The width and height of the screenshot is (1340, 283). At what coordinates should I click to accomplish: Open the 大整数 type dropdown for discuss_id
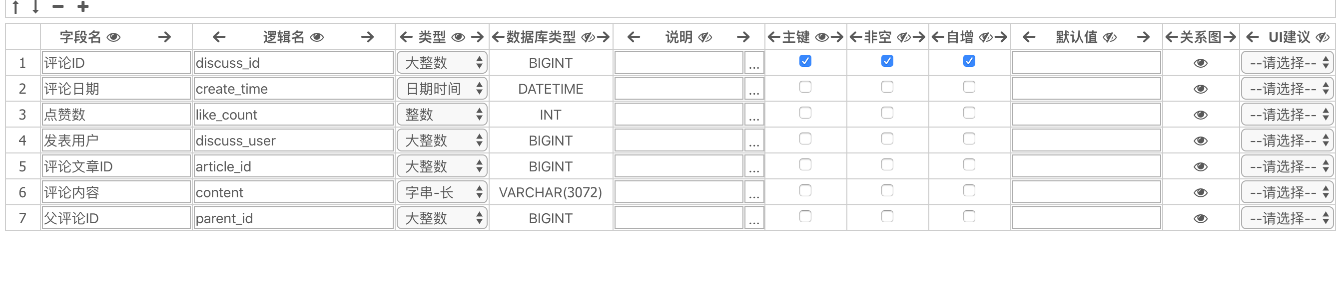click(442, 63)
